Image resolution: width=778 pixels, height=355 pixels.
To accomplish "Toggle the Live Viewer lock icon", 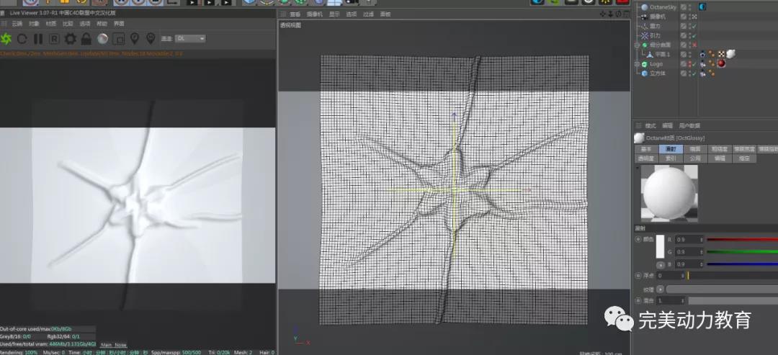I will pos(86,38).
